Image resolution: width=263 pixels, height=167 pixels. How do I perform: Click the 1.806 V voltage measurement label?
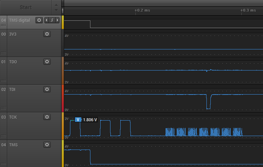[x=86, y=120]
